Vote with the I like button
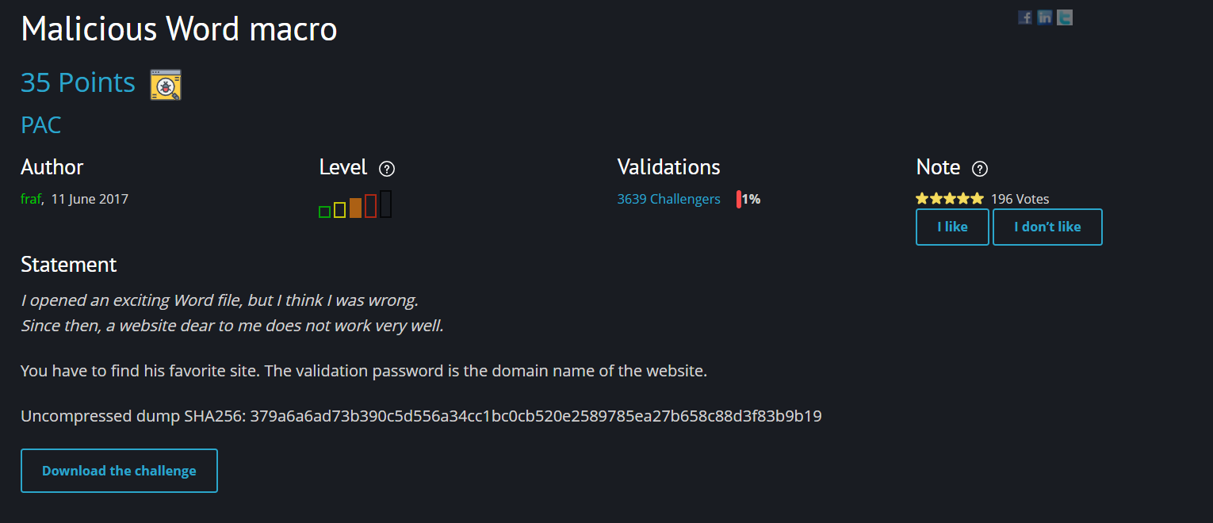The width and height of the screenshot is (1213, 523). (952, 227)
